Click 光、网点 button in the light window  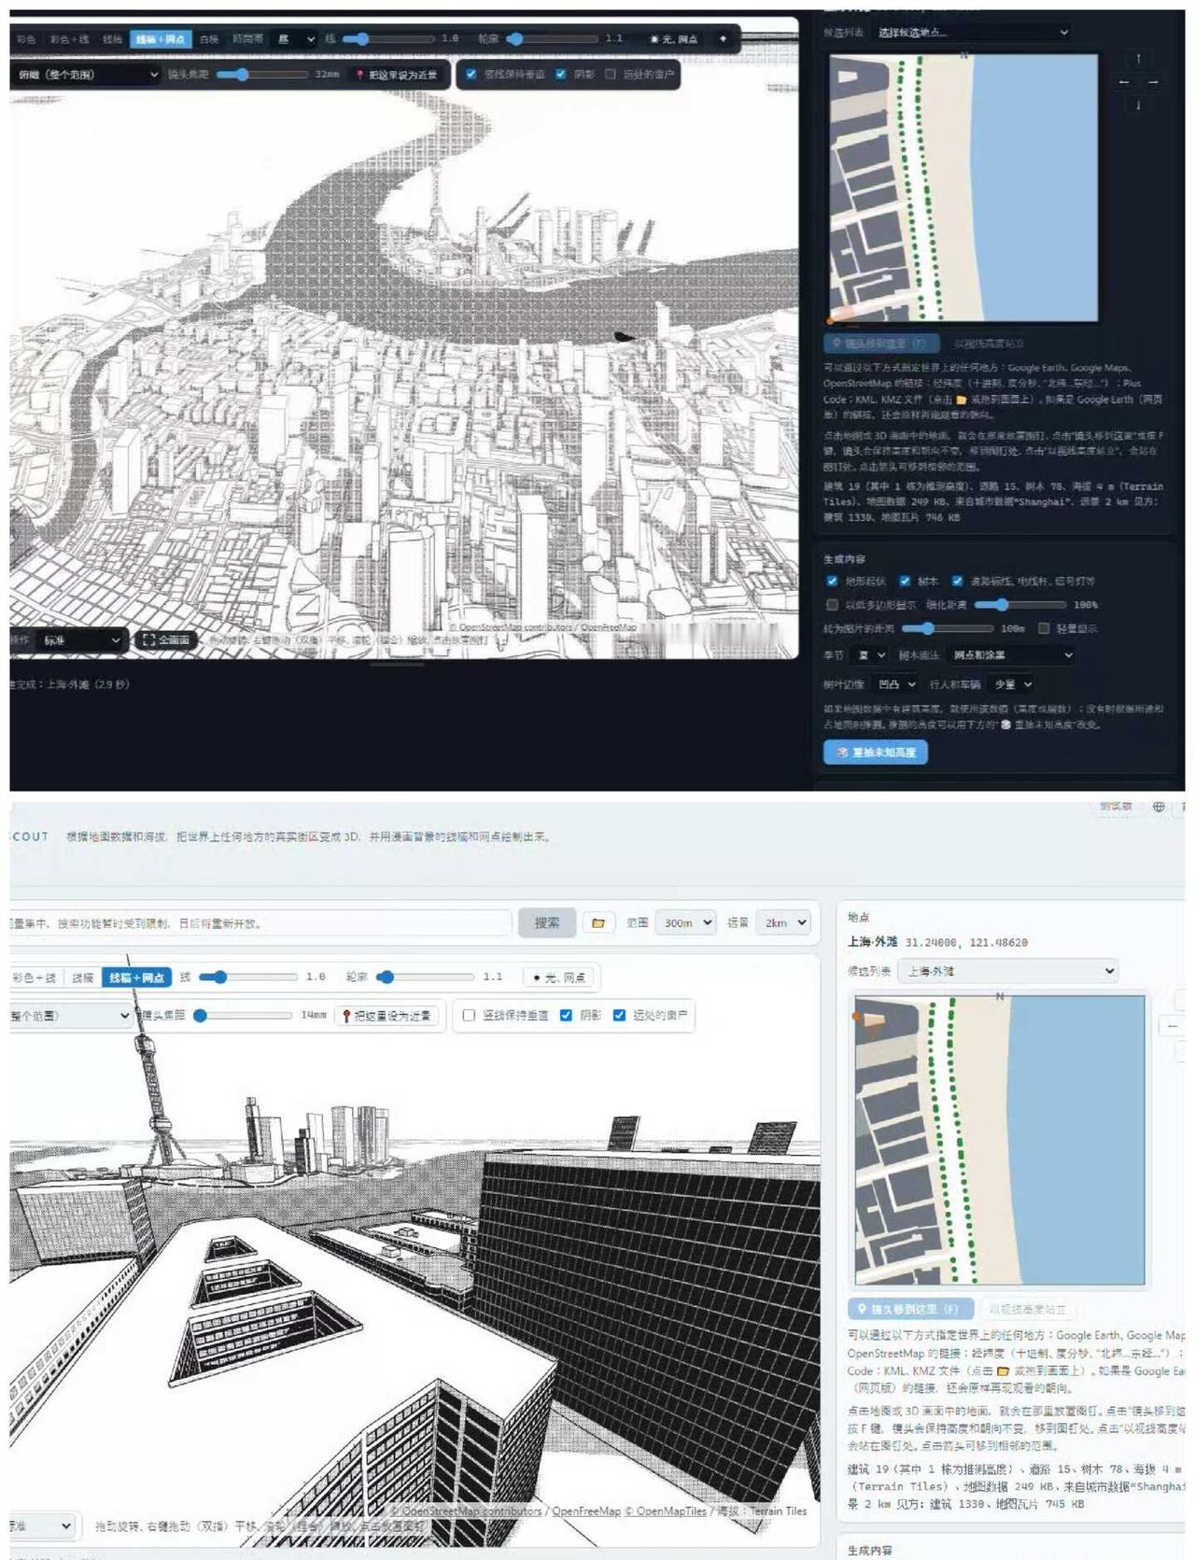point(560,977)
